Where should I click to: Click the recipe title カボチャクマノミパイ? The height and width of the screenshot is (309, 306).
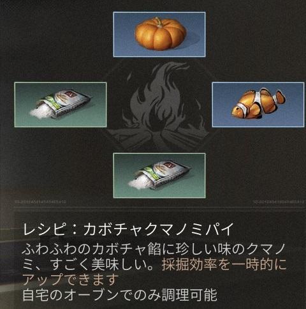tap(158, 229)
